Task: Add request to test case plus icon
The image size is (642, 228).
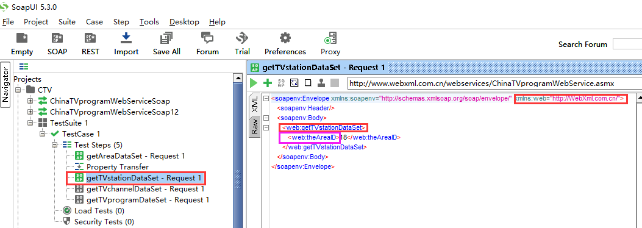Action: tap(268, 83)
